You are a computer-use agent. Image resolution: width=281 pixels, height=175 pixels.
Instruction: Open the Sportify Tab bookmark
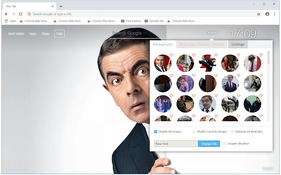154,21
